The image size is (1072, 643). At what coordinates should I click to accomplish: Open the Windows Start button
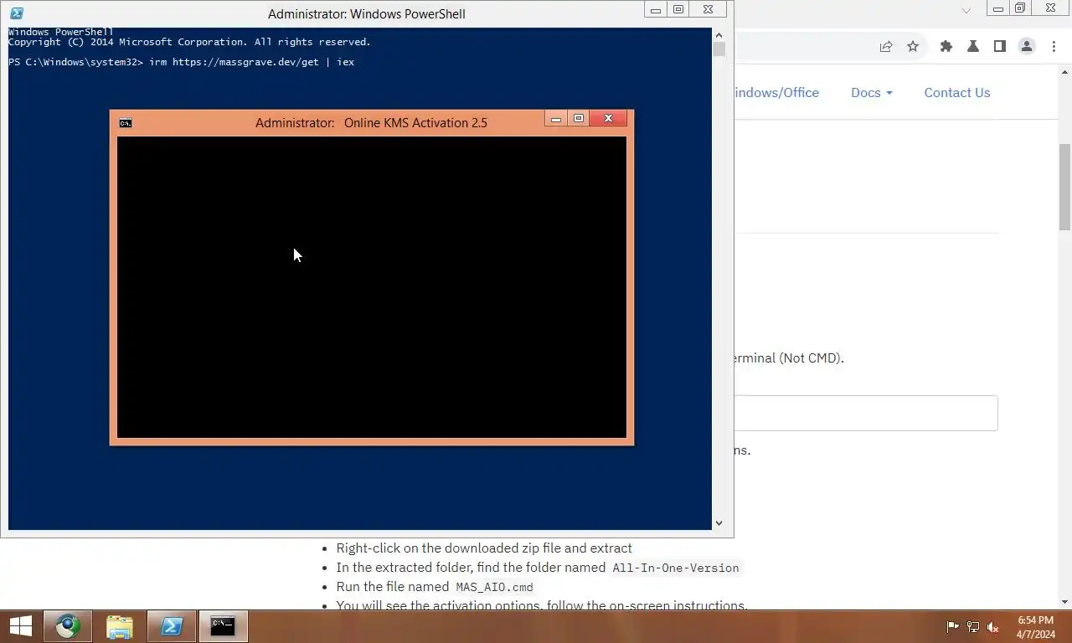pos(20,626)
